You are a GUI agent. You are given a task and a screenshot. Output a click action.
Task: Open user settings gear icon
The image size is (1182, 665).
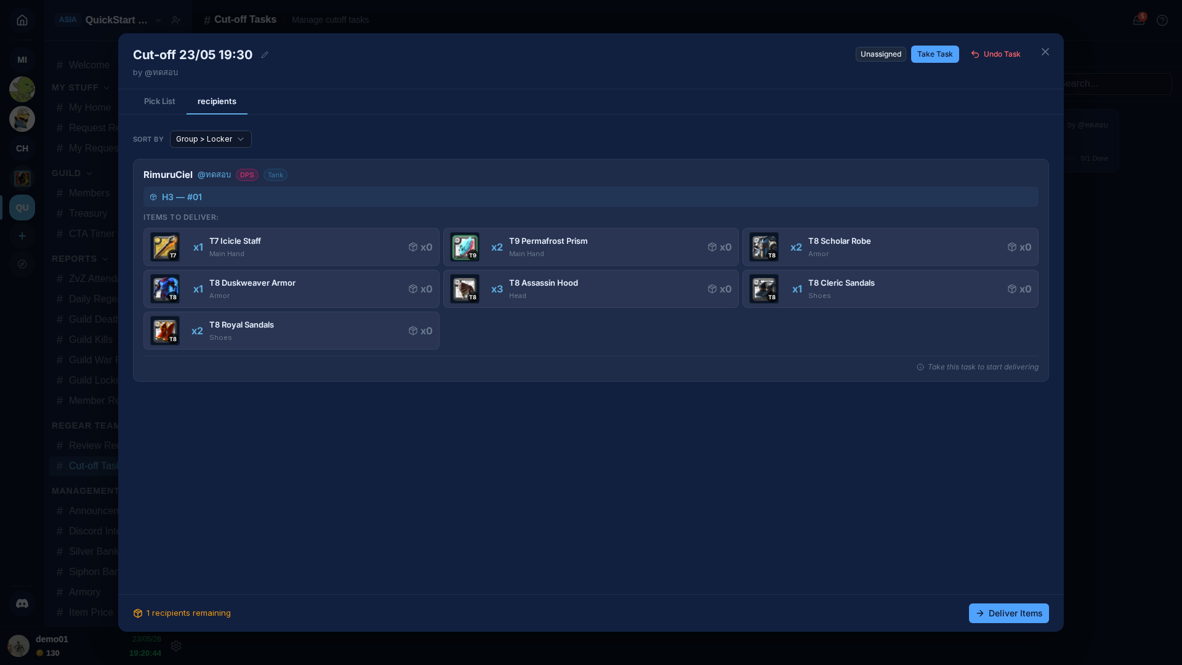[x=176, y=646]
